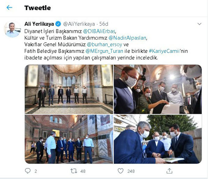View photo of group touring interior
This screenshot has height=179, width=208.
click(x=69, y=139)
